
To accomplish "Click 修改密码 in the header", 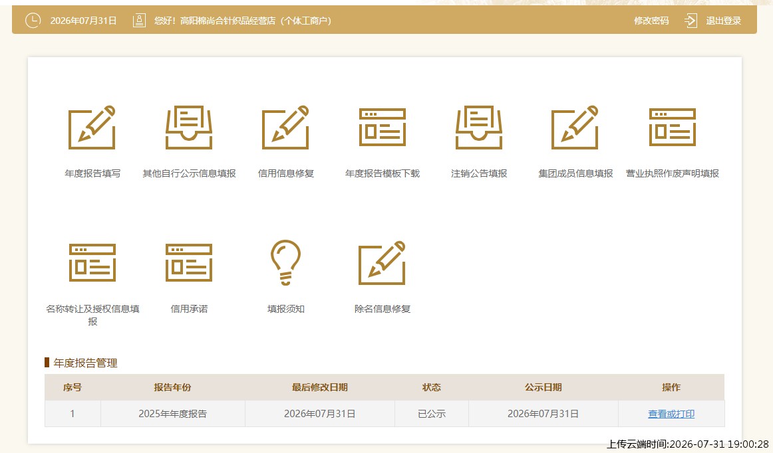I will [x=651, y=21].
